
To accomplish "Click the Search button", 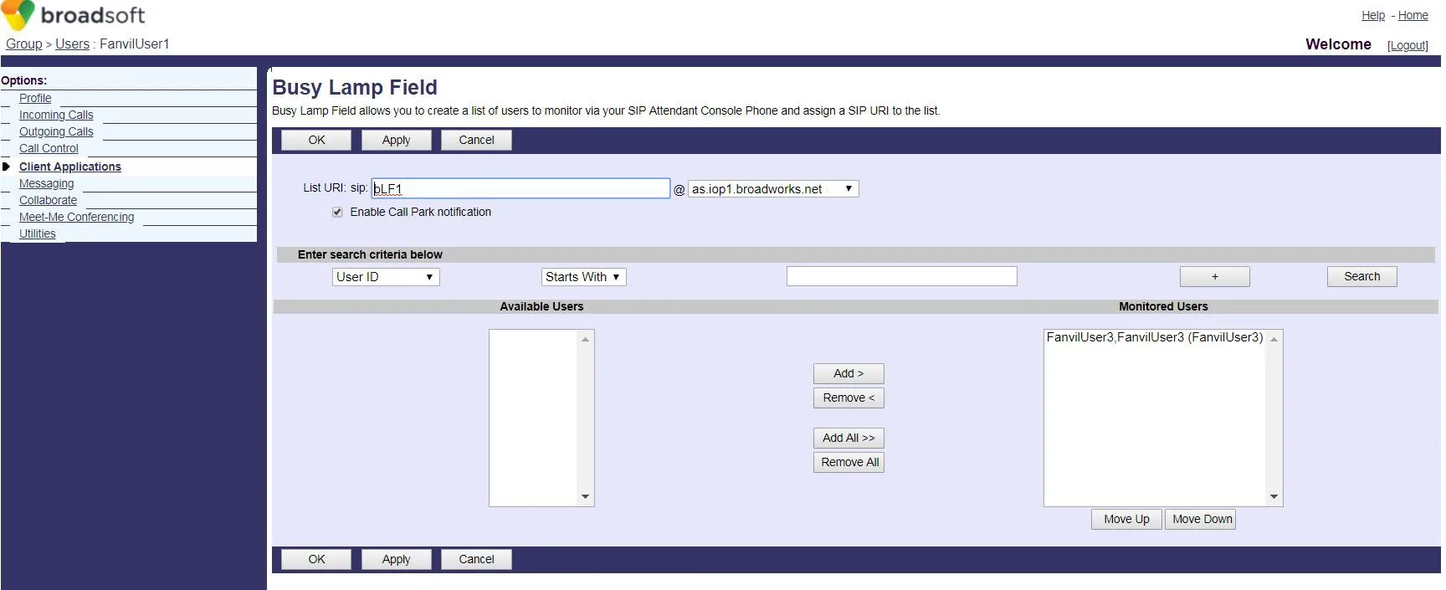I will (x=1361, y=277).
